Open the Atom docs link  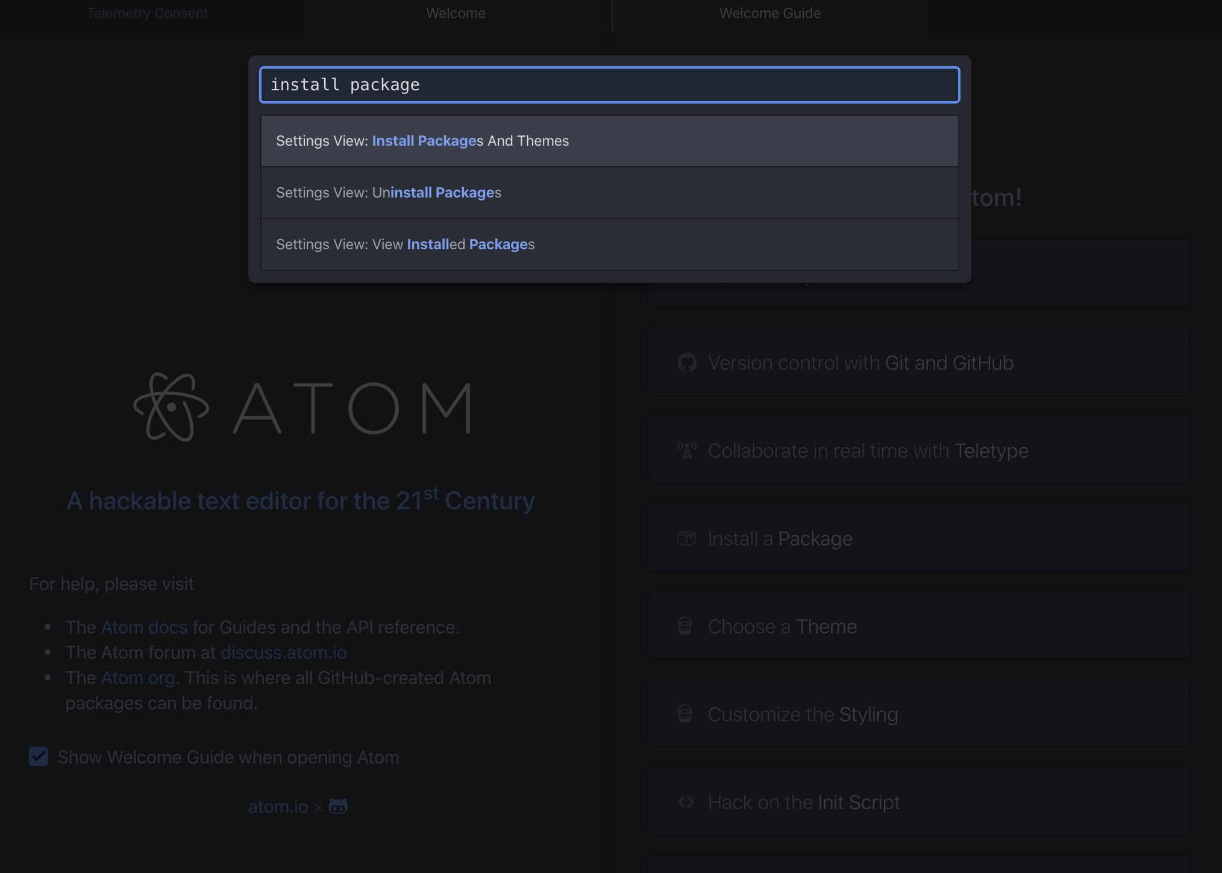pyautogui.click(x=144, y=627)
